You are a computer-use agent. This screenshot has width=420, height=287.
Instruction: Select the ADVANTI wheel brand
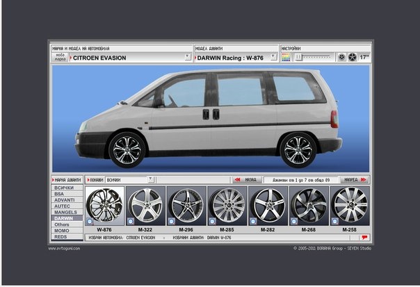(x=67, y=200)
